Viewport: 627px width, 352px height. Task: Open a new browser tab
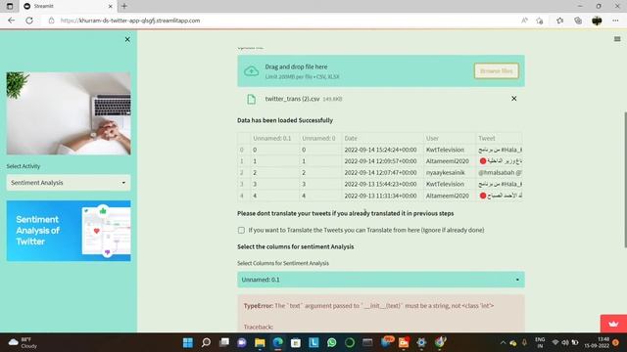(x=124, y=6)
